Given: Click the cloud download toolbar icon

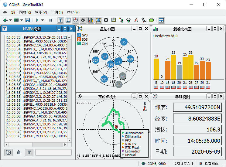Looking at the screenshot, I should tap(128, 20).
